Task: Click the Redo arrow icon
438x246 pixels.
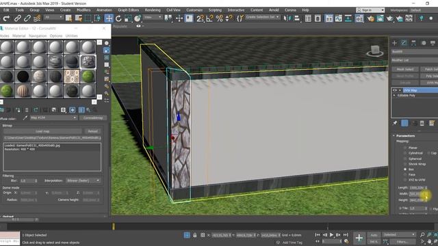Action: (6, 18)
